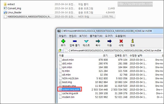Click size value 10 862 864 of boot.img
The width and height of the screenshot is (164, 104).
click(x=101, y=82)
